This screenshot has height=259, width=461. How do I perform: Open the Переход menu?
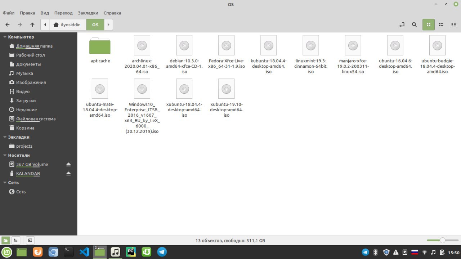point(63,13)
